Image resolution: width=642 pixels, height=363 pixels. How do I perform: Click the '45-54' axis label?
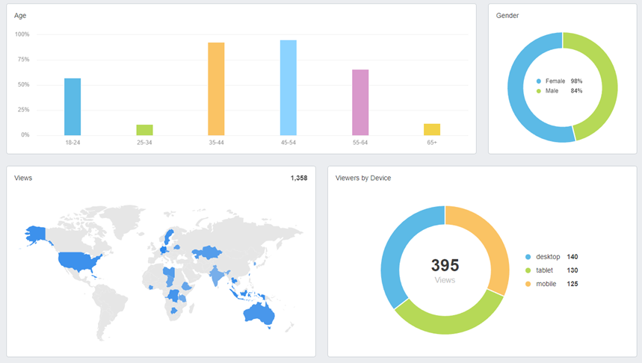click(288, 143)
